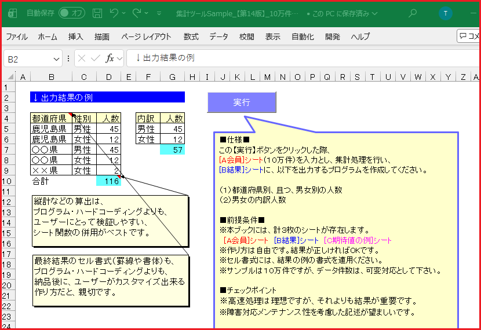Open the ページ レイアウト ribbon tab
The width and height of the screenshot is (481, 330).
click(x=146, y=37)
